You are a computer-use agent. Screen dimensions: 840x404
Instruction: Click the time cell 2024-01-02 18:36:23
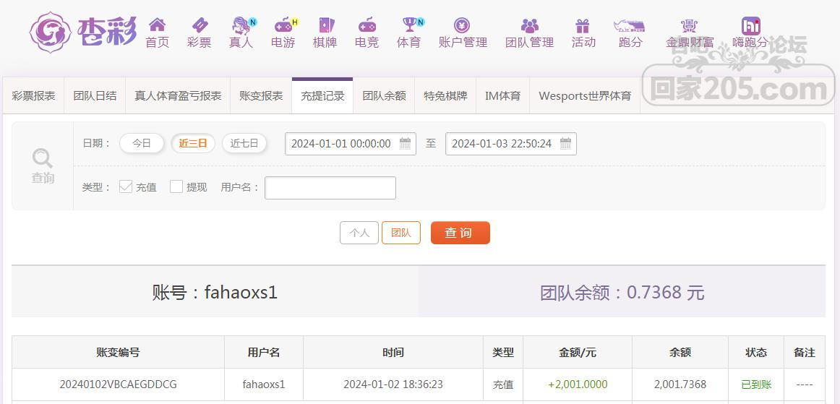tap(393, 384)
